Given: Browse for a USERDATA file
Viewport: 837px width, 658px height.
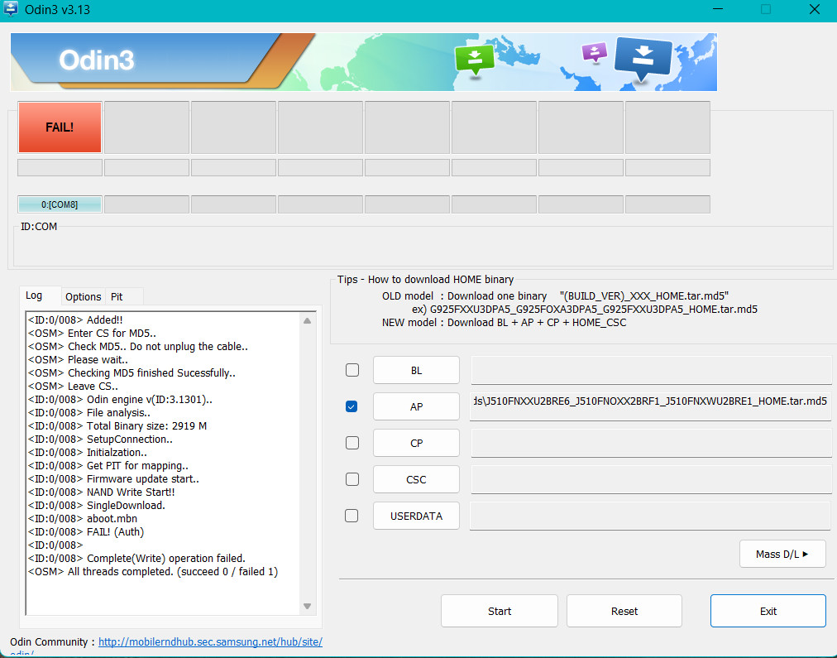Looking at the screenshot, I should point(416,516).
